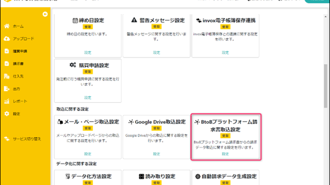Viewport: 330px width, 185px height.
Task: Select 購買申請 in the sidebar menu
Action: (20, 51)
